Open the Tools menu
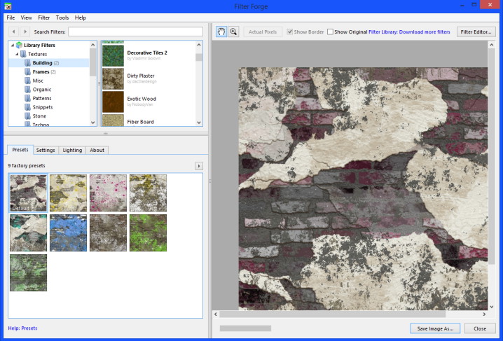 pos(62,18)
